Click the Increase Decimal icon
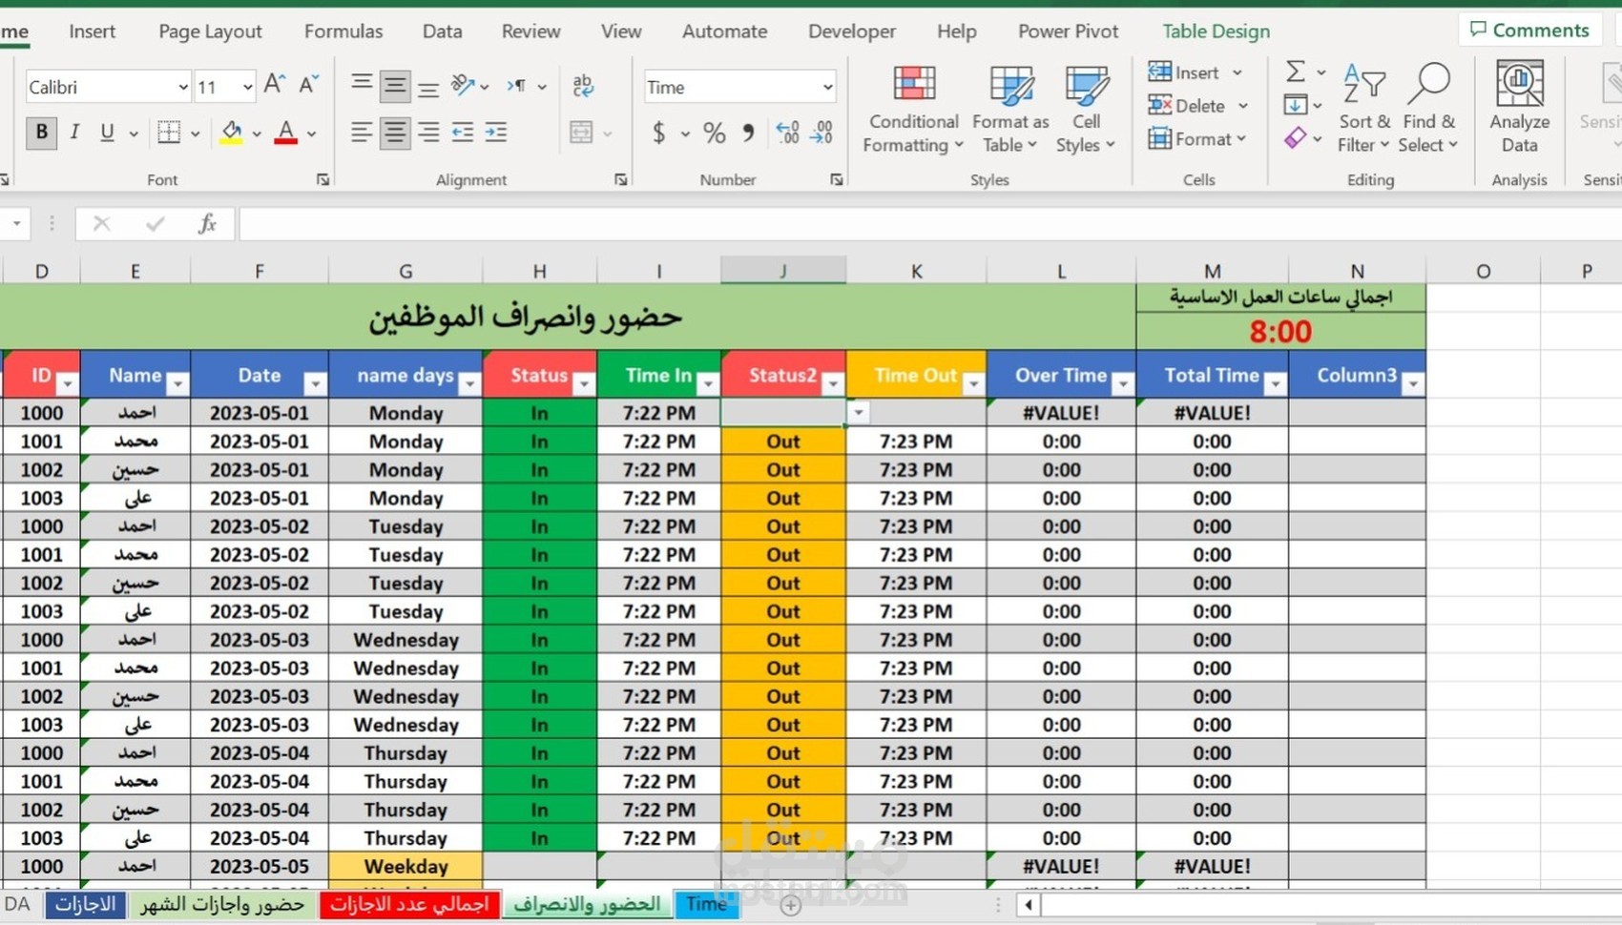The height and width of the screenshot is (925, 1622). [787, 133]
